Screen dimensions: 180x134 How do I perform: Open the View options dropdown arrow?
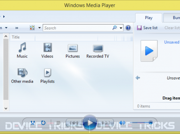tap(39, 28)
